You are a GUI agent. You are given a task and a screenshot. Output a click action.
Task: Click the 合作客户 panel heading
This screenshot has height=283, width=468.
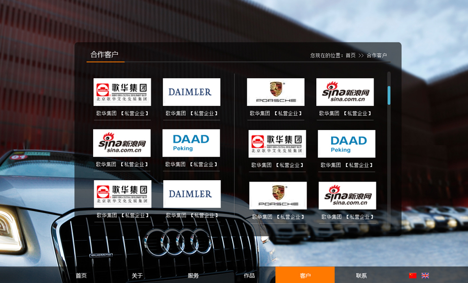(104, 54)
